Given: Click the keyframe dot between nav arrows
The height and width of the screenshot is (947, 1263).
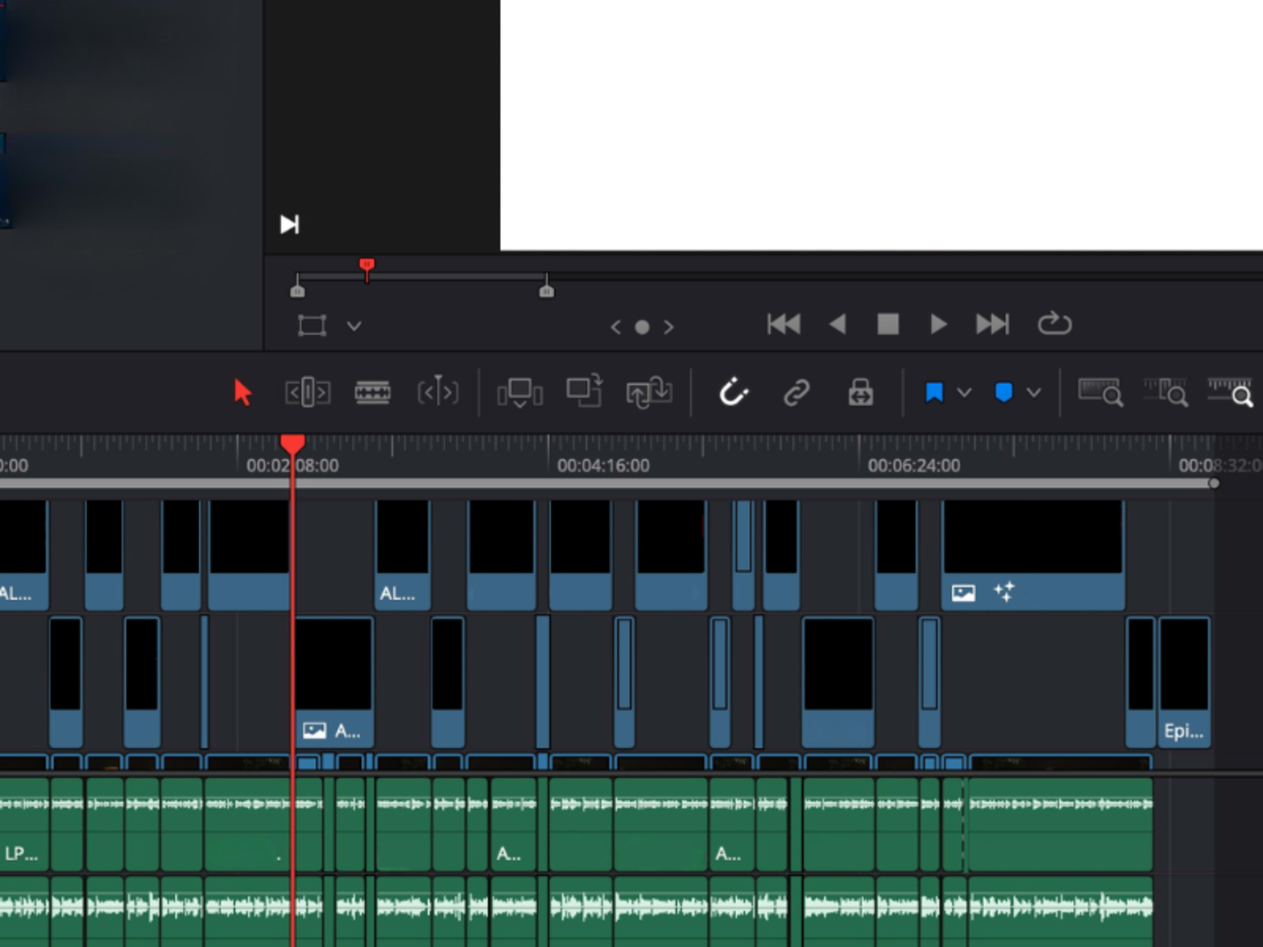Looking at the screenshot, I should [642, 327].
